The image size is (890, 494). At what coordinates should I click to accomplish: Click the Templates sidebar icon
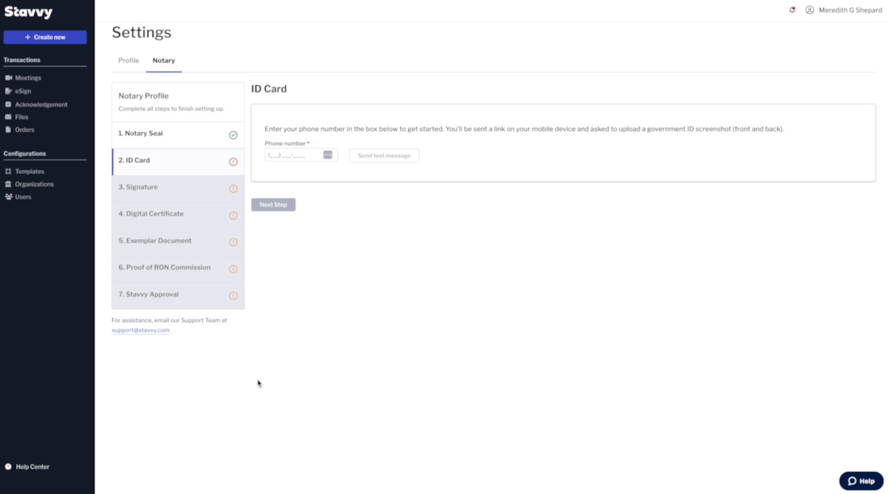(8, 171)
